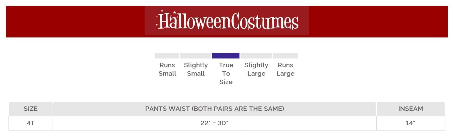Click the purple True To Size indicator bar
The height and width of the screenshot is (139, 453).
tap(225, 56)
